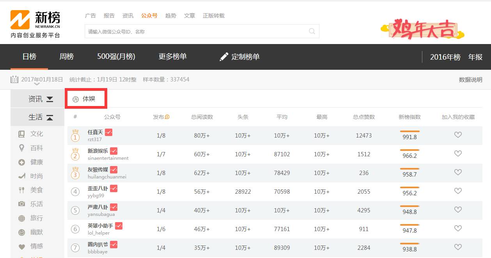Open the 2016年榜 link
Image resolution: width=491 pixels, height=258 pixels.
tap(445, 57)
